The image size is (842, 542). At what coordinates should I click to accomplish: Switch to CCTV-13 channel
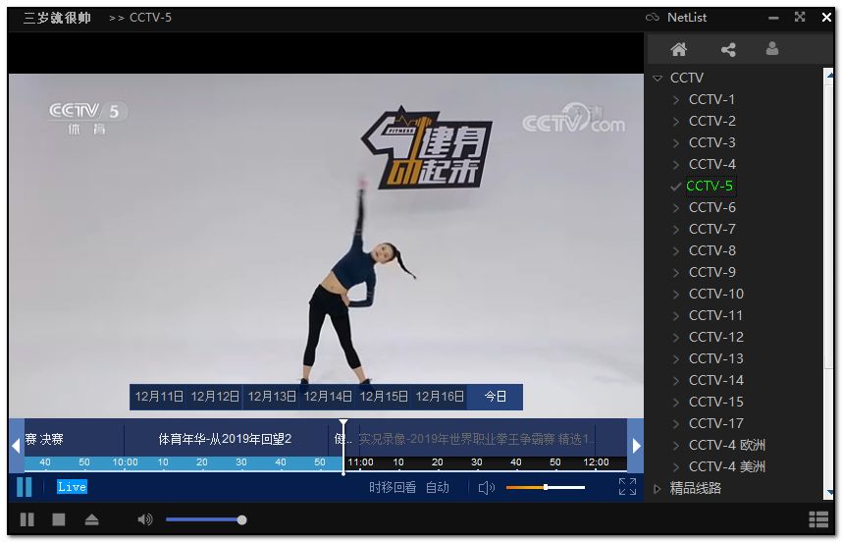715,358
